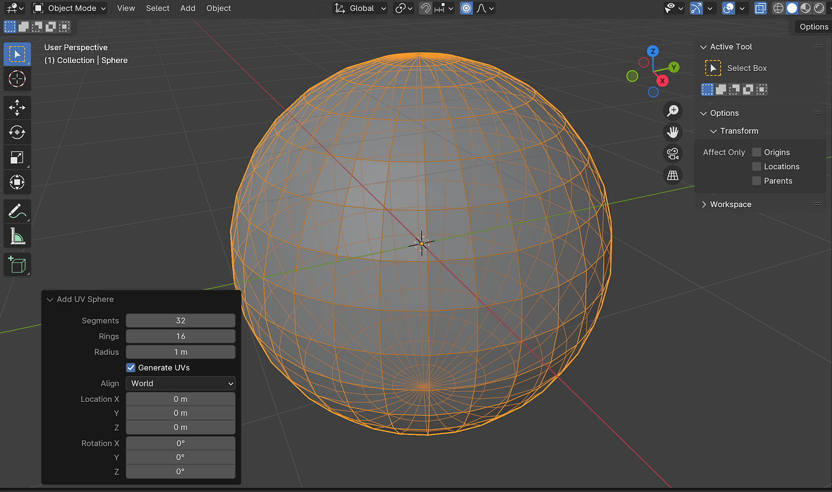The image size is (832, 492).
Task: Select the Move tool
Action: 17,107
